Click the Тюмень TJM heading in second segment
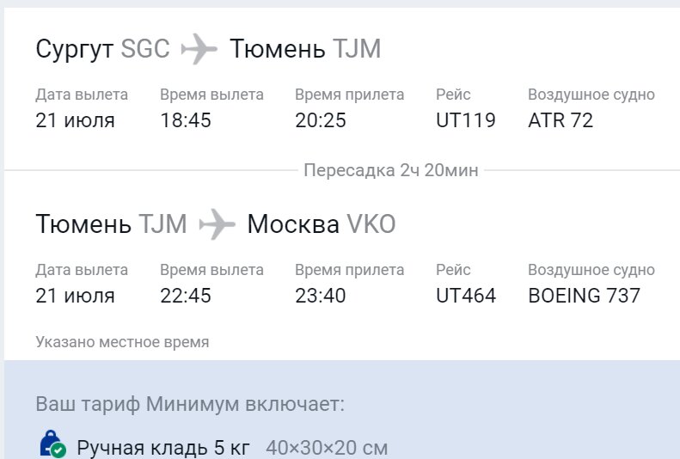 point(111,224)
